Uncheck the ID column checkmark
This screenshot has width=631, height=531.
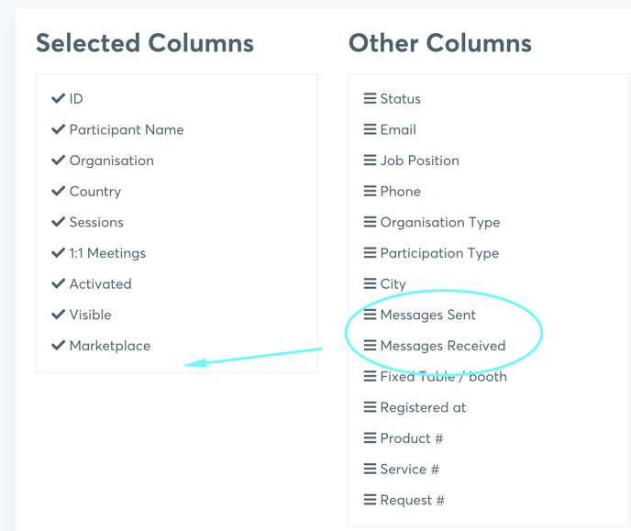(59, 99)
